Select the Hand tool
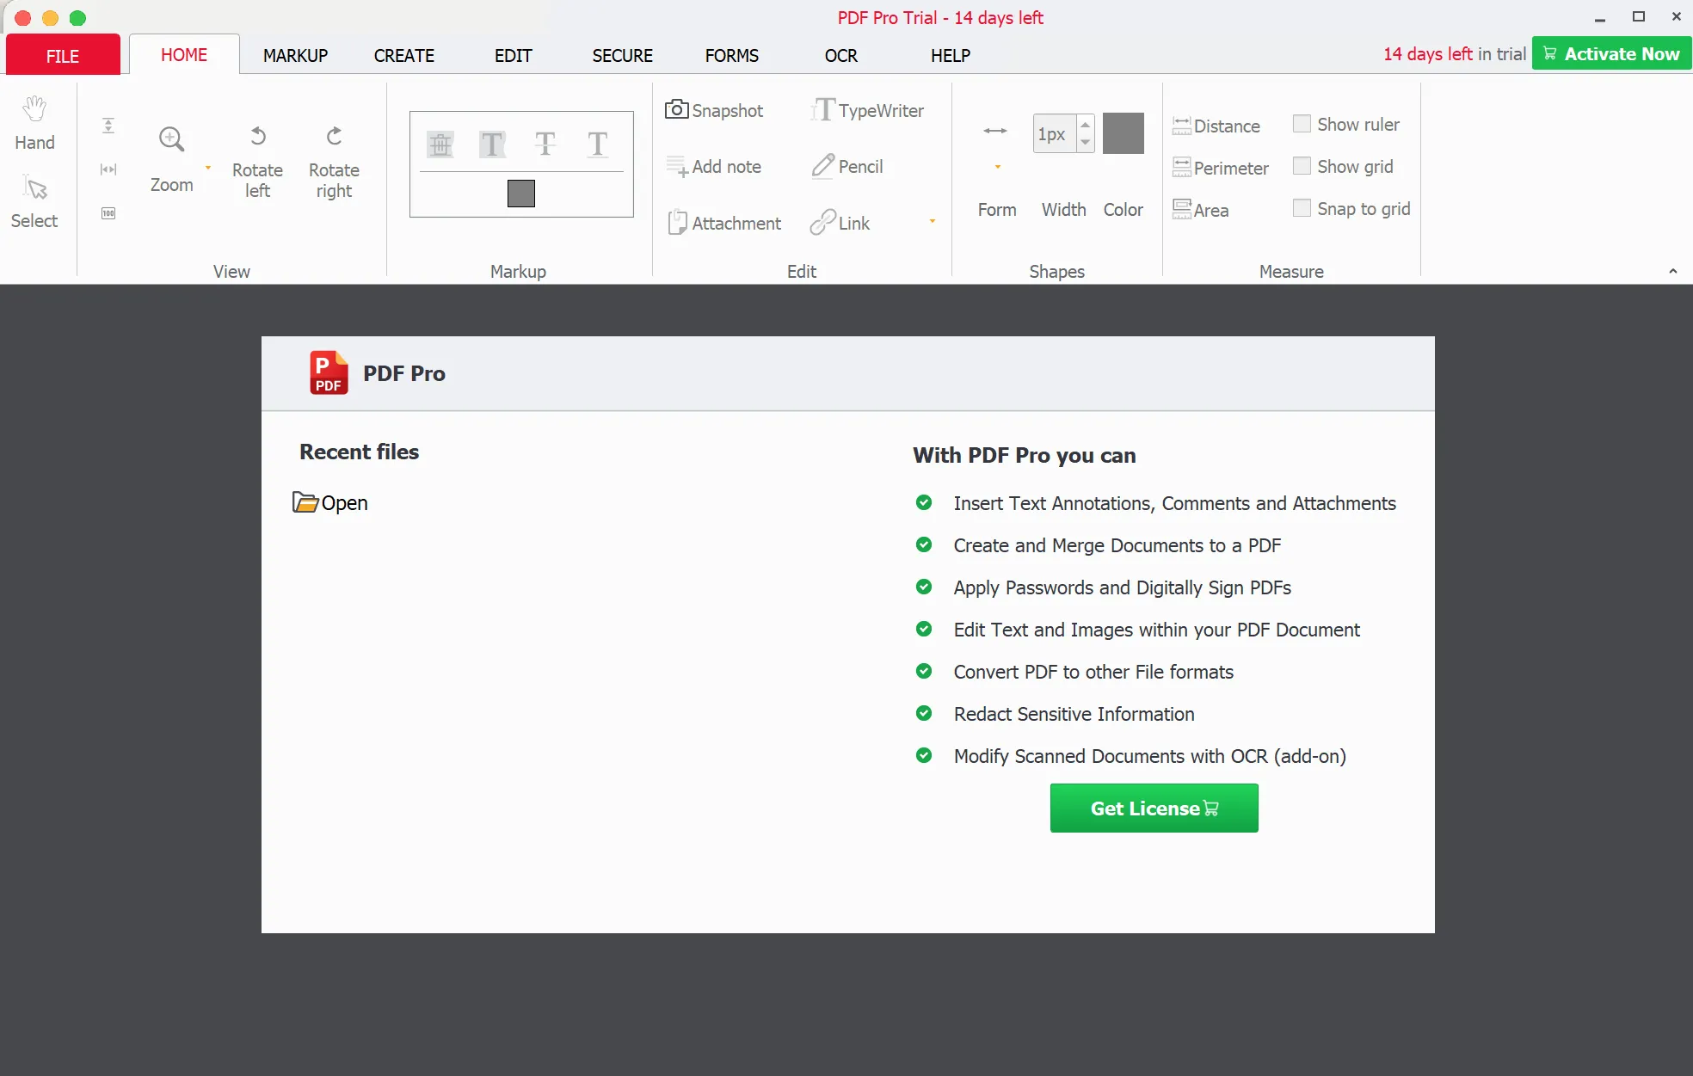This screenshot has height=1076, width=1693. (x=34, y=123)
